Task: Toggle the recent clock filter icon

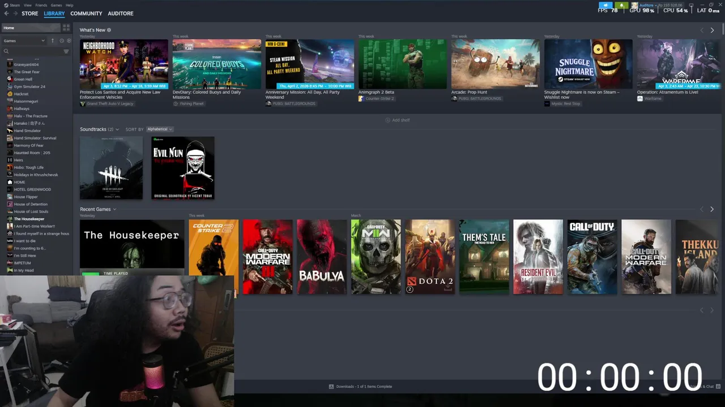Action: click(62, 41)
